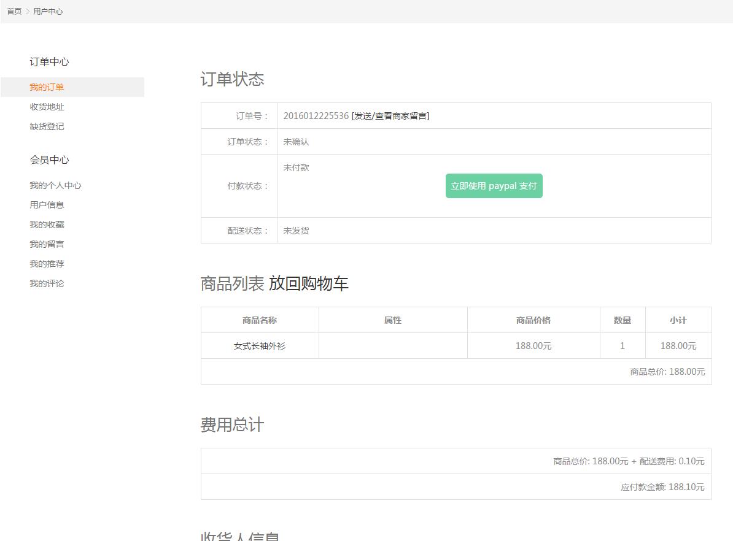Click 商品名称 column header
733x541 pixels.
260,320
